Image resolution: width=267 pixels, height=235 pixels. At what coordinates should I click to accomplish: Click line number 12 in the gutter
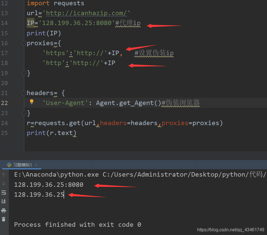[4, 3]
